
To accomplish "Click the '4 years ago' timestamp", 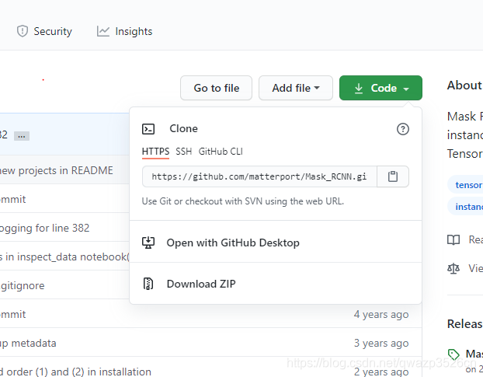I will 381,314.
